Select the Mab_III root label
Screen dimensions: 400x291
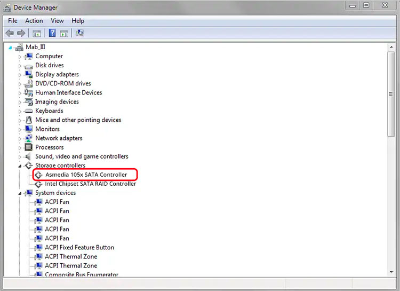(35, 47)
